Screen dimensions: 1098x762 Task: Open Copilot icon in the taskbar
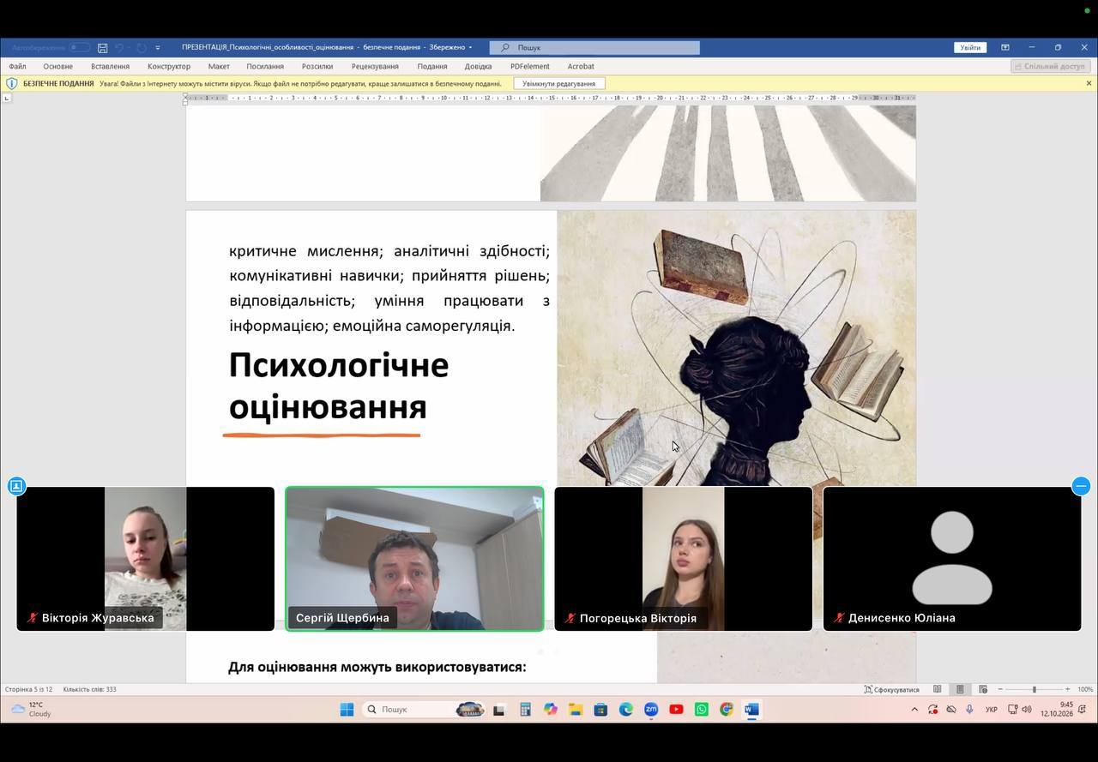pos(550,709)
